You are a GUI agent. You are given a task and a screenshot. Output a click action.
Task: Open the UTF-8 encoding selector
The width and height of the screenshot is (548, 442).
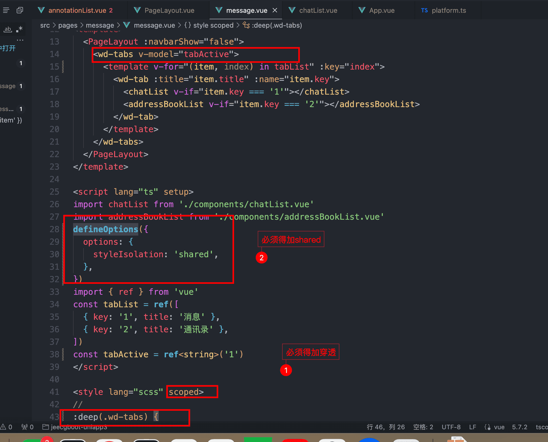click(451, 427)
